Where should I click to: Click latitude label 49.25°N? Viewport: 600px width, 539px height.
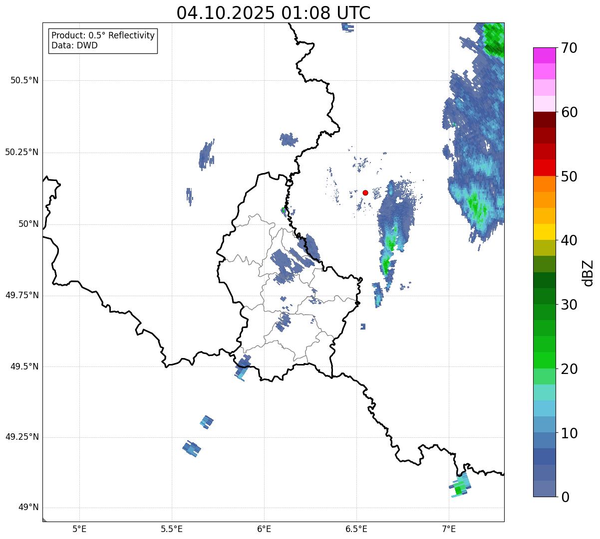click(22, 437)
